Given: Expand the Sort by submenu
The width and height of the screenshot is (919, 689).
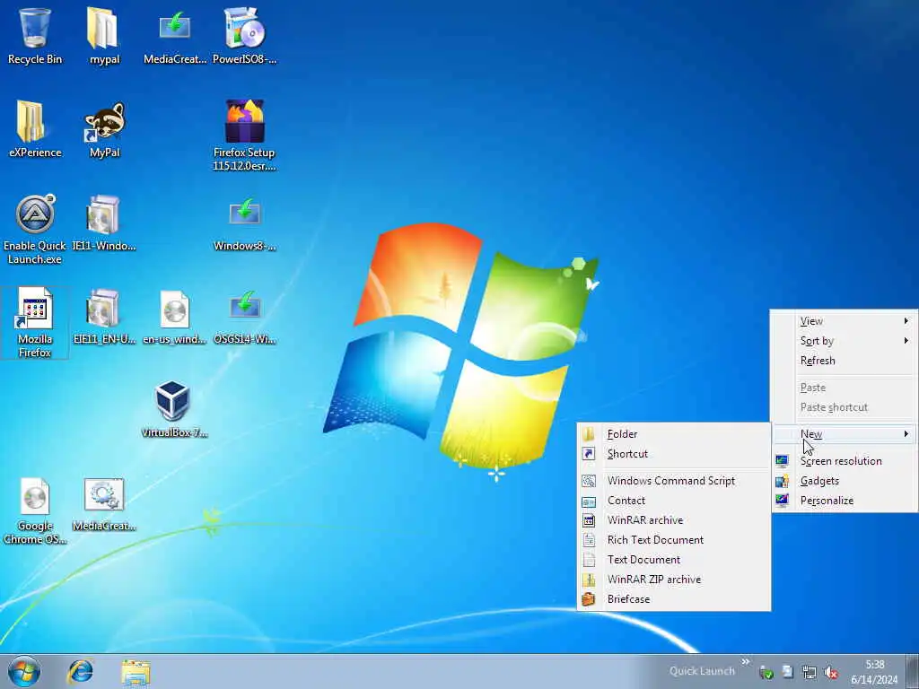Looking at the screenshot, I should click(844, 341).
